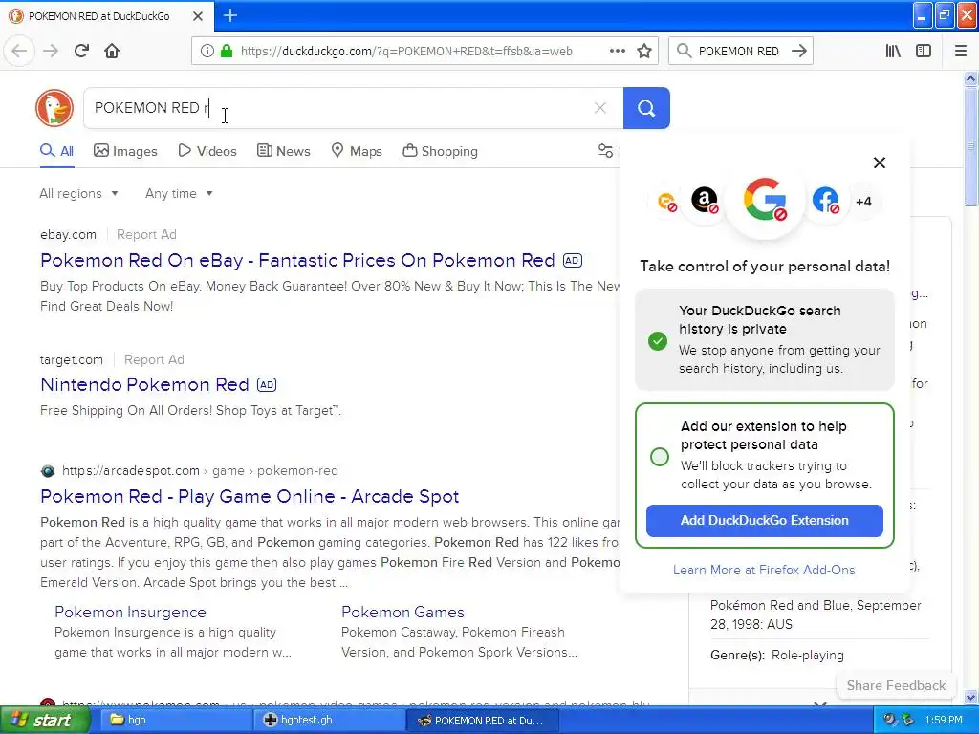This screenshot has width=979, height=734.
Task: Click the vertical scrollbar thumb
Action: pos(970,146)
